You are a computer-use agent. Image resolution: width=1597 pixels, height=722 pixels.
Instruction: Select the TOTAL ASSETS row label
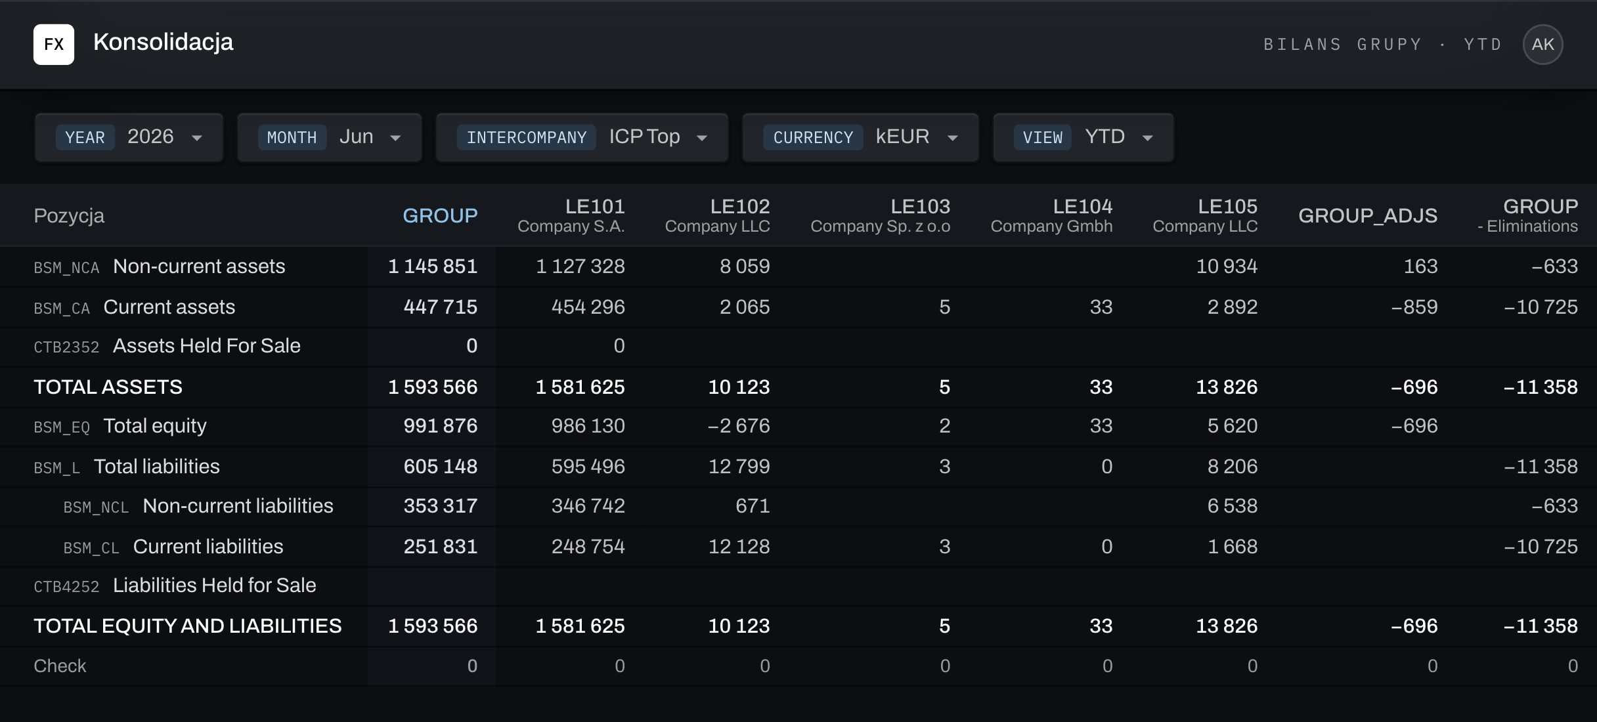(x=108, y=387)
